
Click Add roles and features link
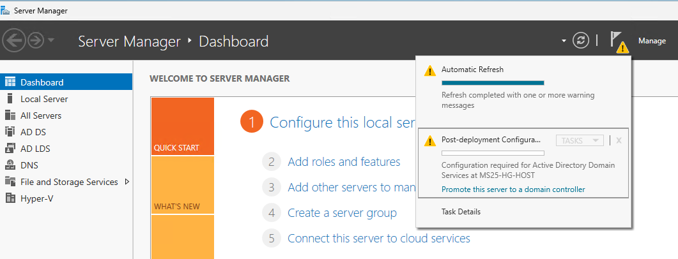[344, 162]
